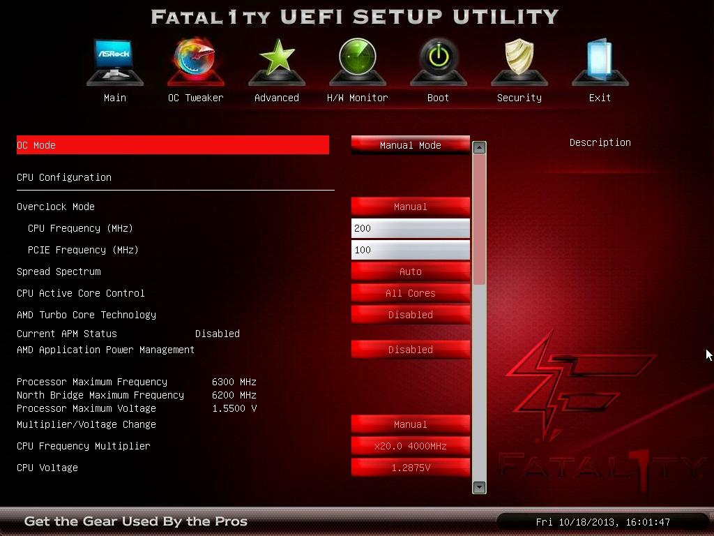Image resolution: width=714 pixels, height=536 pixels.
Task: Select the Boot power button icon
Action: pyautogui.click(x=439, y=62)
